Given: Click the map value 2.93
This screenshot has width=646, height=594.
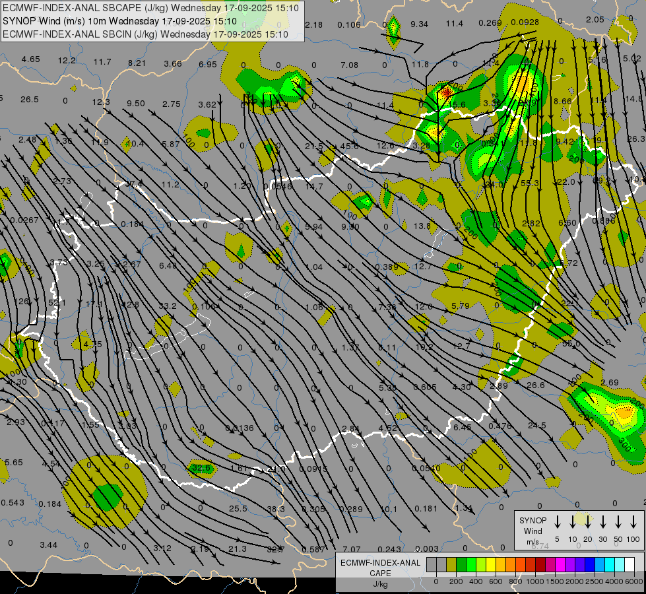Looking at the screenshot, I should click(x=16, y=422).
